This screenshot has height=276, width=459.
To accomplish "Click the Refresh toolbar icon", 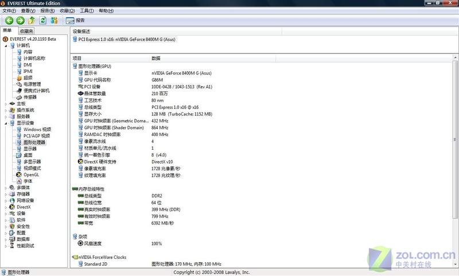I will [x=42, y=20].
